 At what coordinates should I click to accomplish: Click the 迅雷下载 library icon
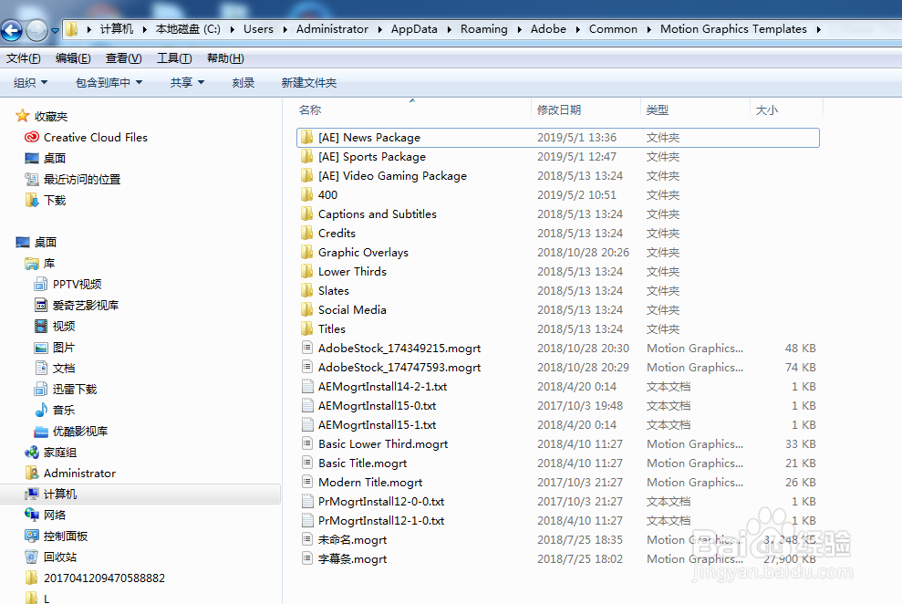[41, 389]
